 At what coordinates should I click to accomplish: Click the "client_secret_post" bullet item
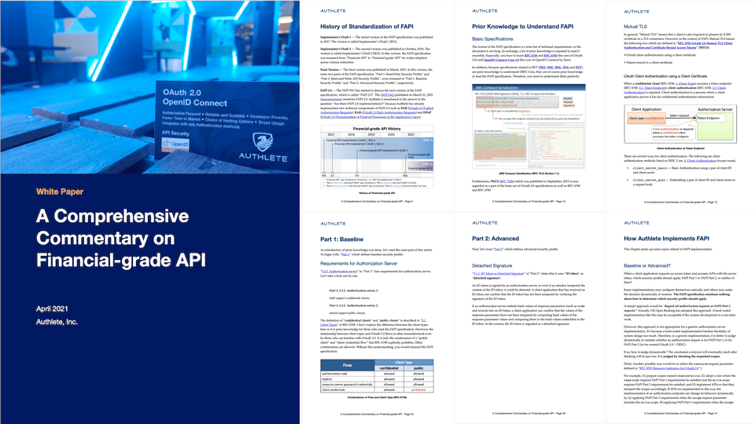tap(683, 181)
